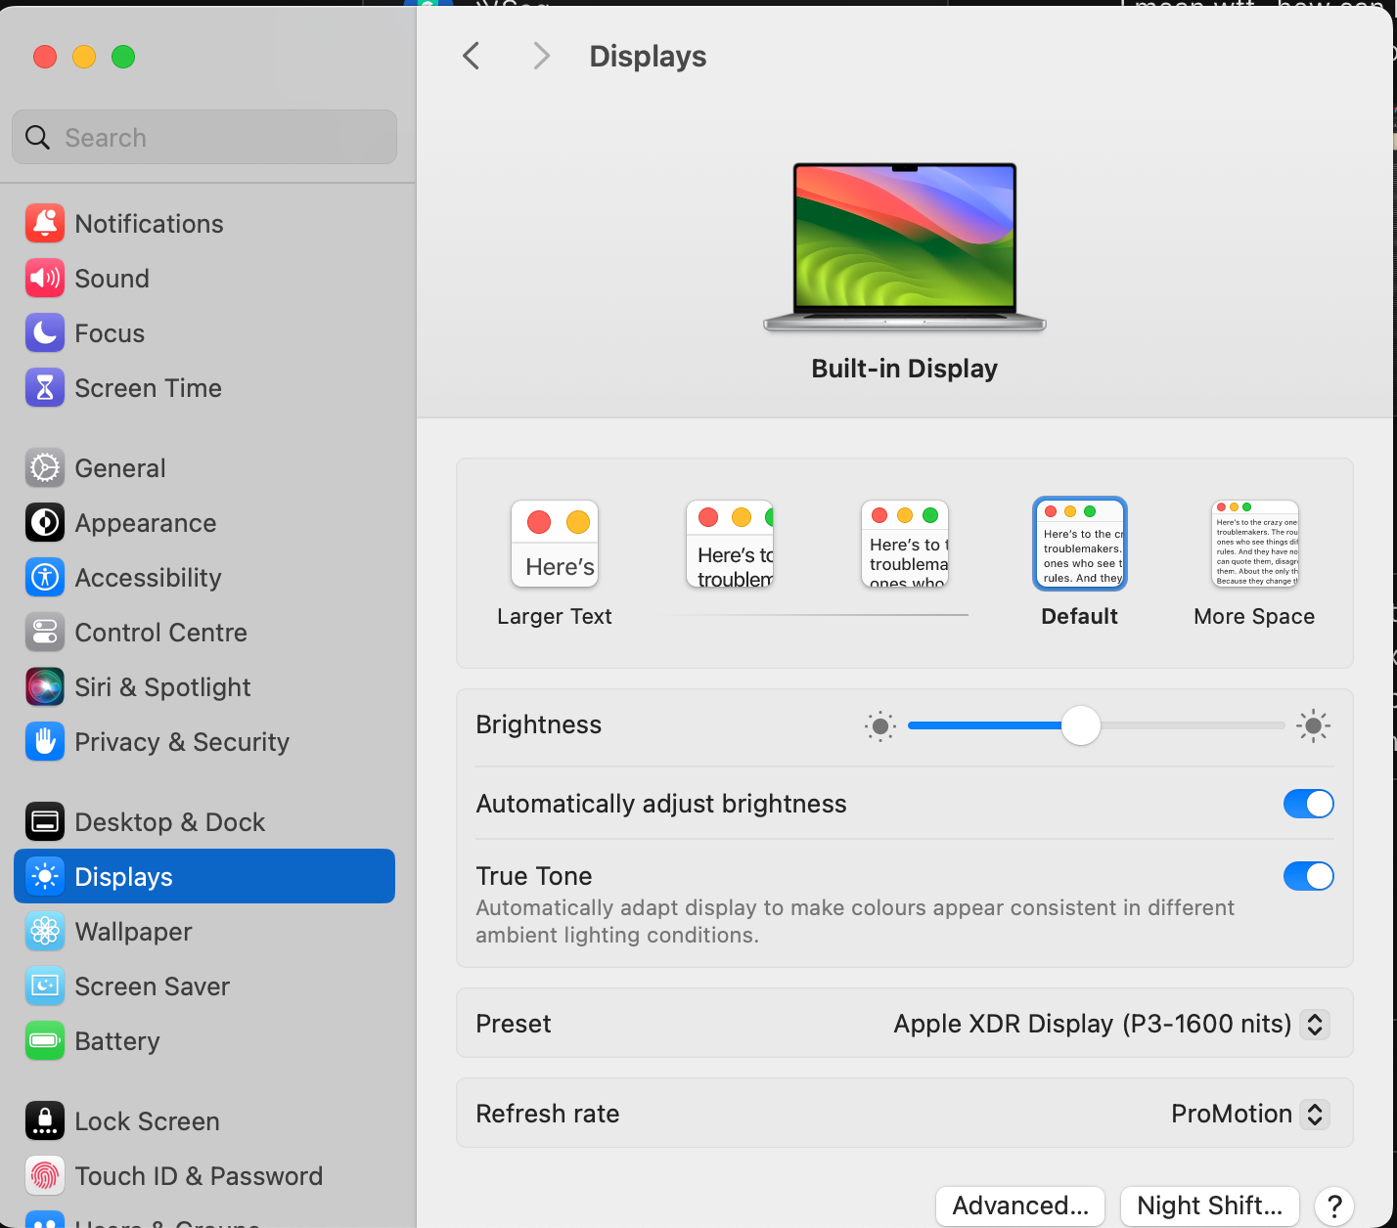
Task: Select Displays in the sidebar
Action: (x=204, y=876)
